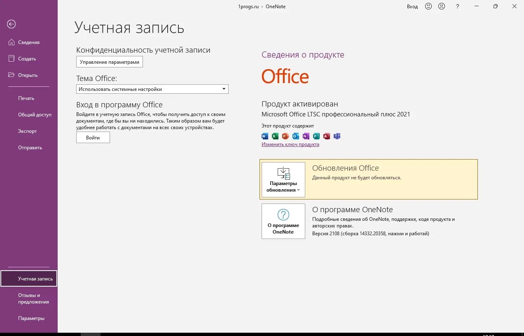Open the Access product icon
524x336 pixels.
coord(327,136)
